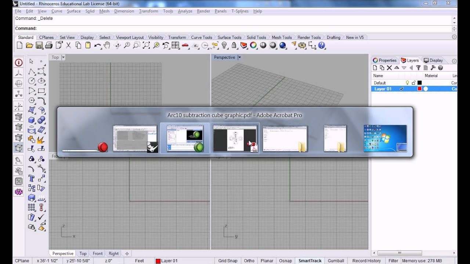Click the layer filter funnel icon

tap(418, 68)
